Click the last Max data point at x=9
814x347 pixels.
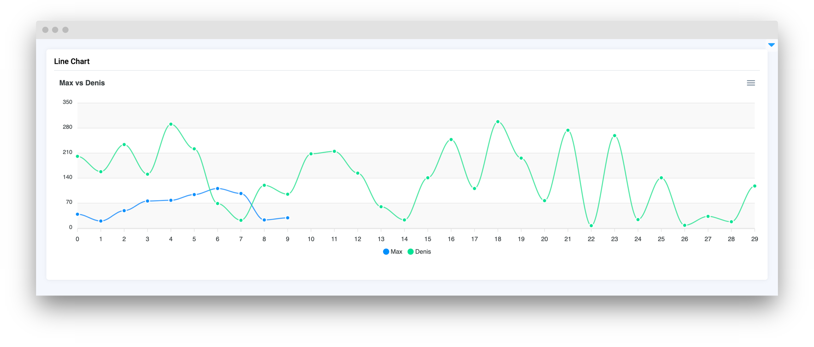(x=288, y=218)
